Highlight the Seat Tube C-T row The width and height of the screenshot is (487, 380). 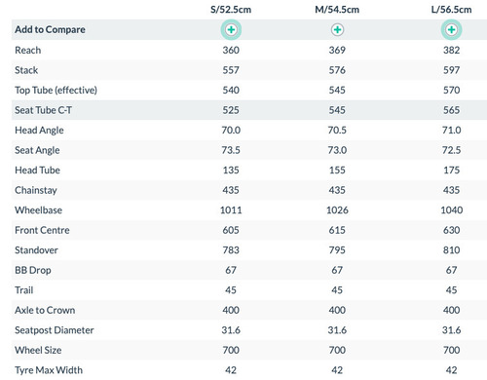pos(249,110)
